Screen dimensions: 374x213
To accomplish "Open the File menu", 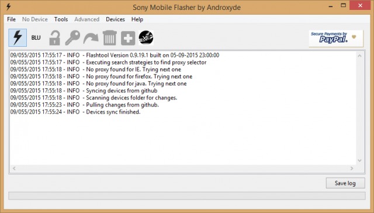I will (11, 19).
